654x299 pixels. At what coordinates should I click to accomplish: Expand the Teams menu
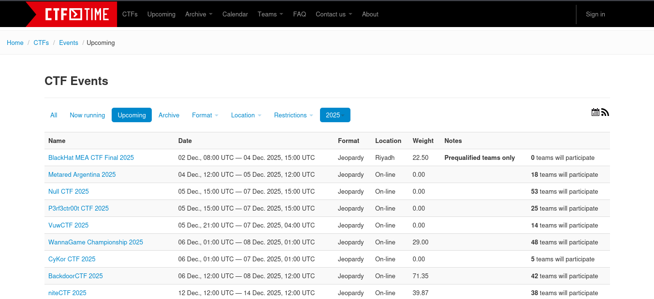270,14
